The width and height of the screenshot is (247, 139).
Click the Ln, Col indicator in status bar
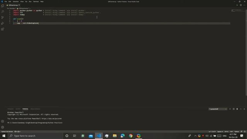212,131
